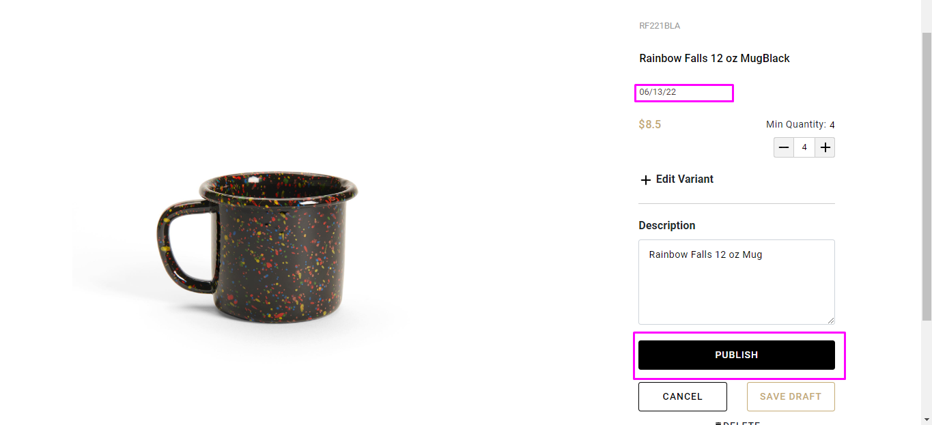Cancel editing the product

[x=682, y=396]
